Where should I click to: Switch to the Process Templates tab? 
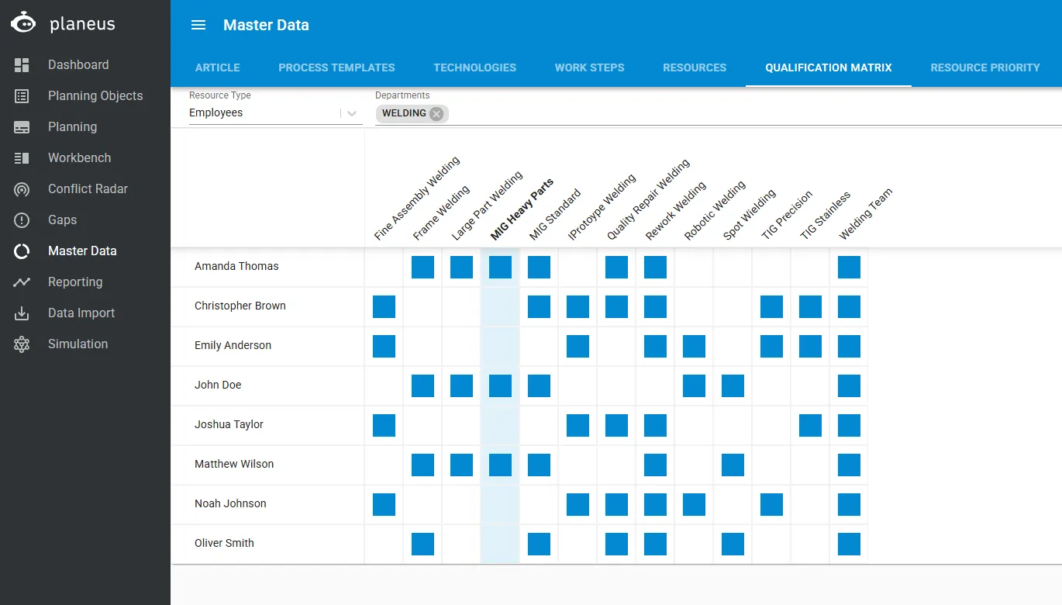(336, 67)
